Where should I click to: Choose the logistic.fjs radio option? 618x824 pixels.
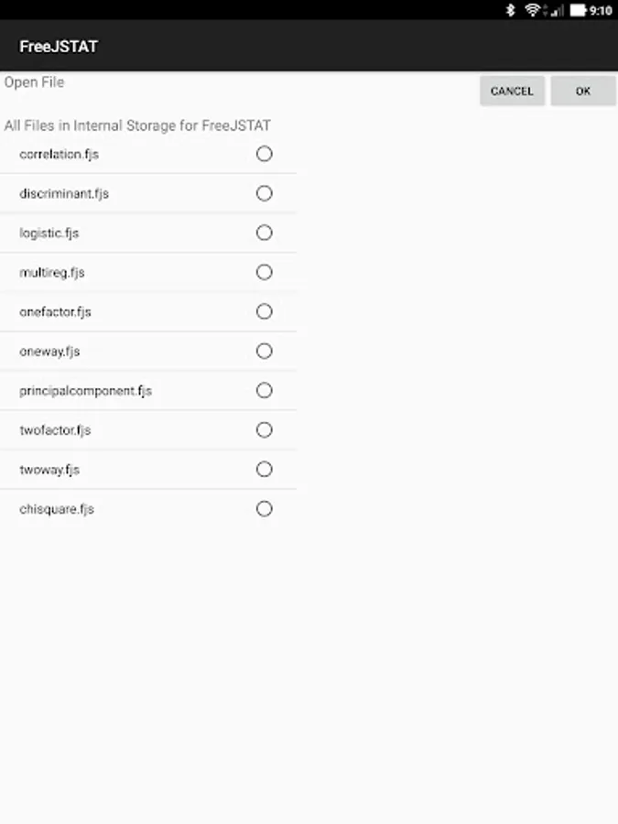tap(264, 233)
